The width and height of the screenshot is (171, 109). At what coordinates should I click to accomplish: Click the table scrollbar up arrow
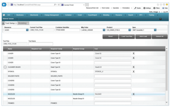point(166,49)
